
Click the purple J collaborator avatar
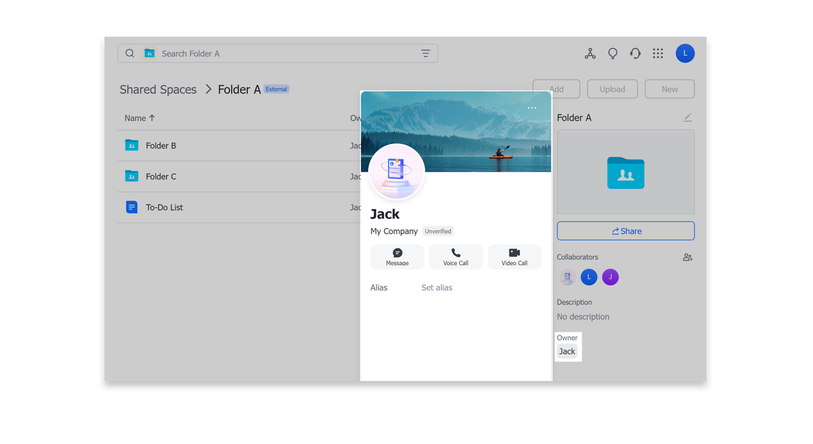click(x=610, y=277)
